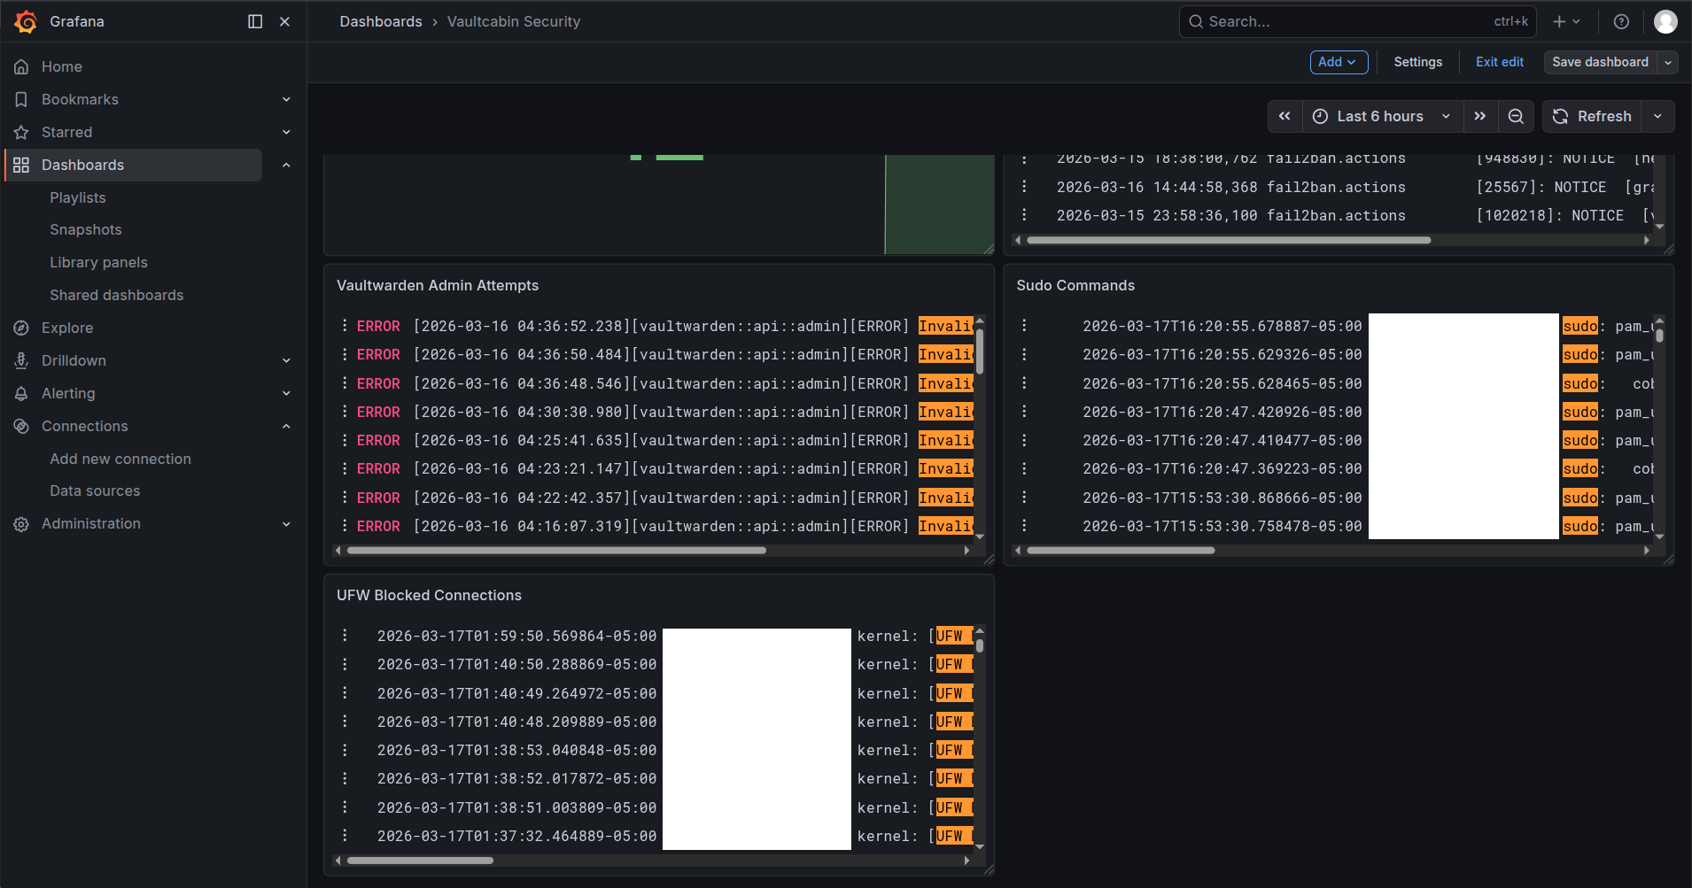Collapse the Connections section chevron
This screenshot has height=888, width=1692.
coord(286,426)
